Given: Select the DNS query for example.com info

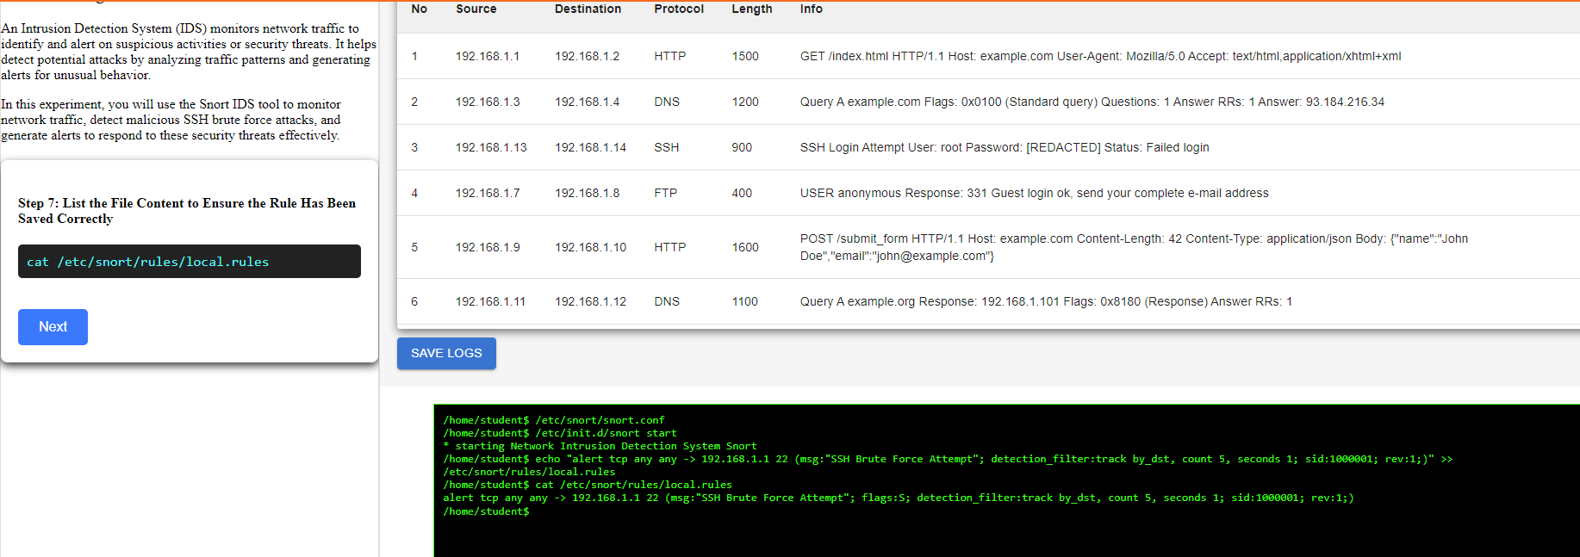Looking at the screenshot, I should (1092, 102).
